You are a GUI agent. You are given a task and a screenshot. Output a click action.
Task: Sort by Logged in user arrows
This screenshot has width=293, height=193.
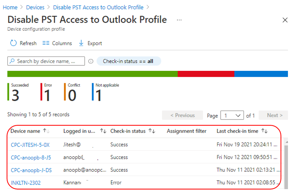click(x=103, y=131)
